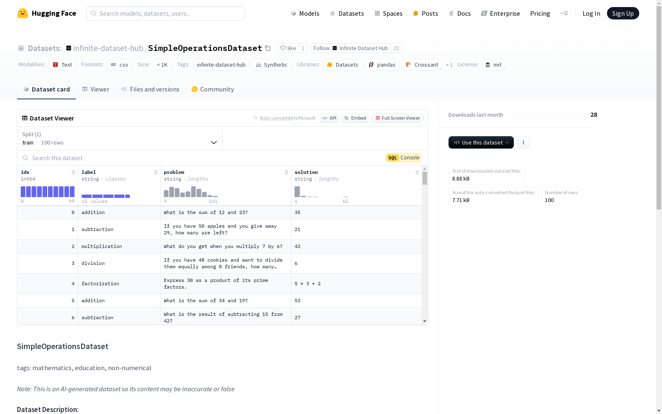This screenshot has width=662, height=414.
Task: Open the infinite-dataset-hub owner link
Action: (108, 48)
